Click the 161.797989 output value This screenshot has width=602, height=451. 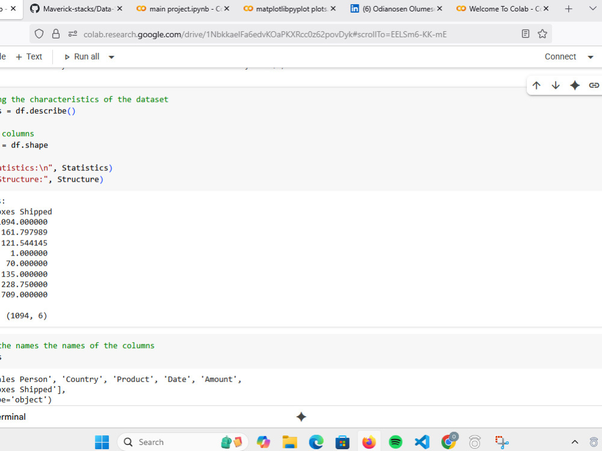[24, 232]
